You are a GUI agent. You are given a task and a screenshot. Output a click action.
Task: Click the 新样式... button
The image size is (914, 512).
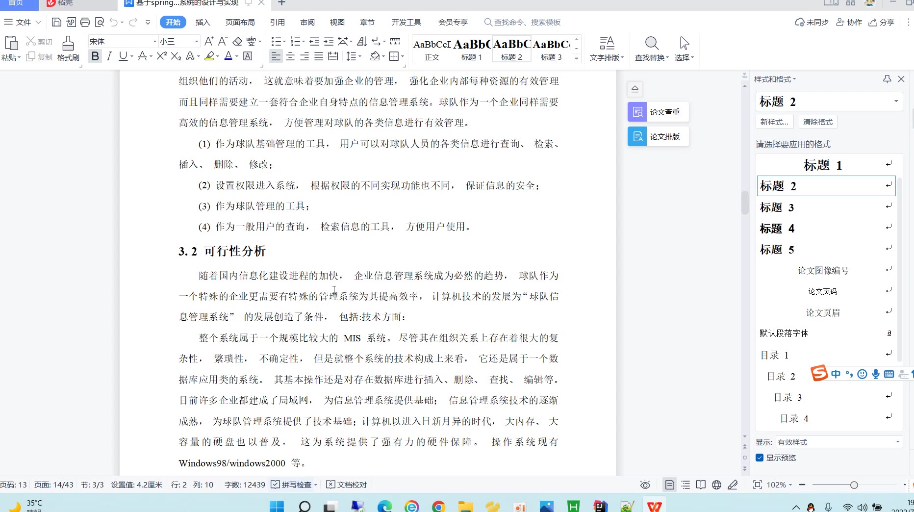(x=774, y=122)
